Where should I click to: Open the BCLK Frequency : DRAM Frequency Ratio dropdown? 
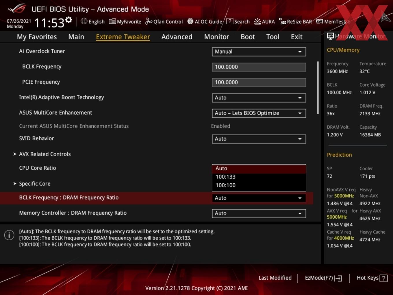[259, 198]
